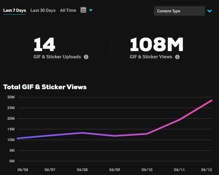Screen dimensions: 219x175
Task: Click the 06/10 date axis label
Action: coord(147,170)
